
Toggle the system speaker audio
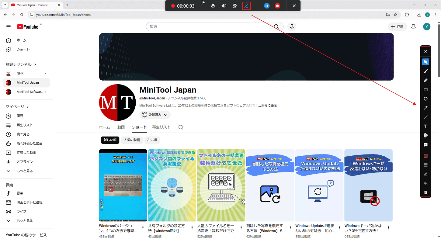tap(224, 5)
